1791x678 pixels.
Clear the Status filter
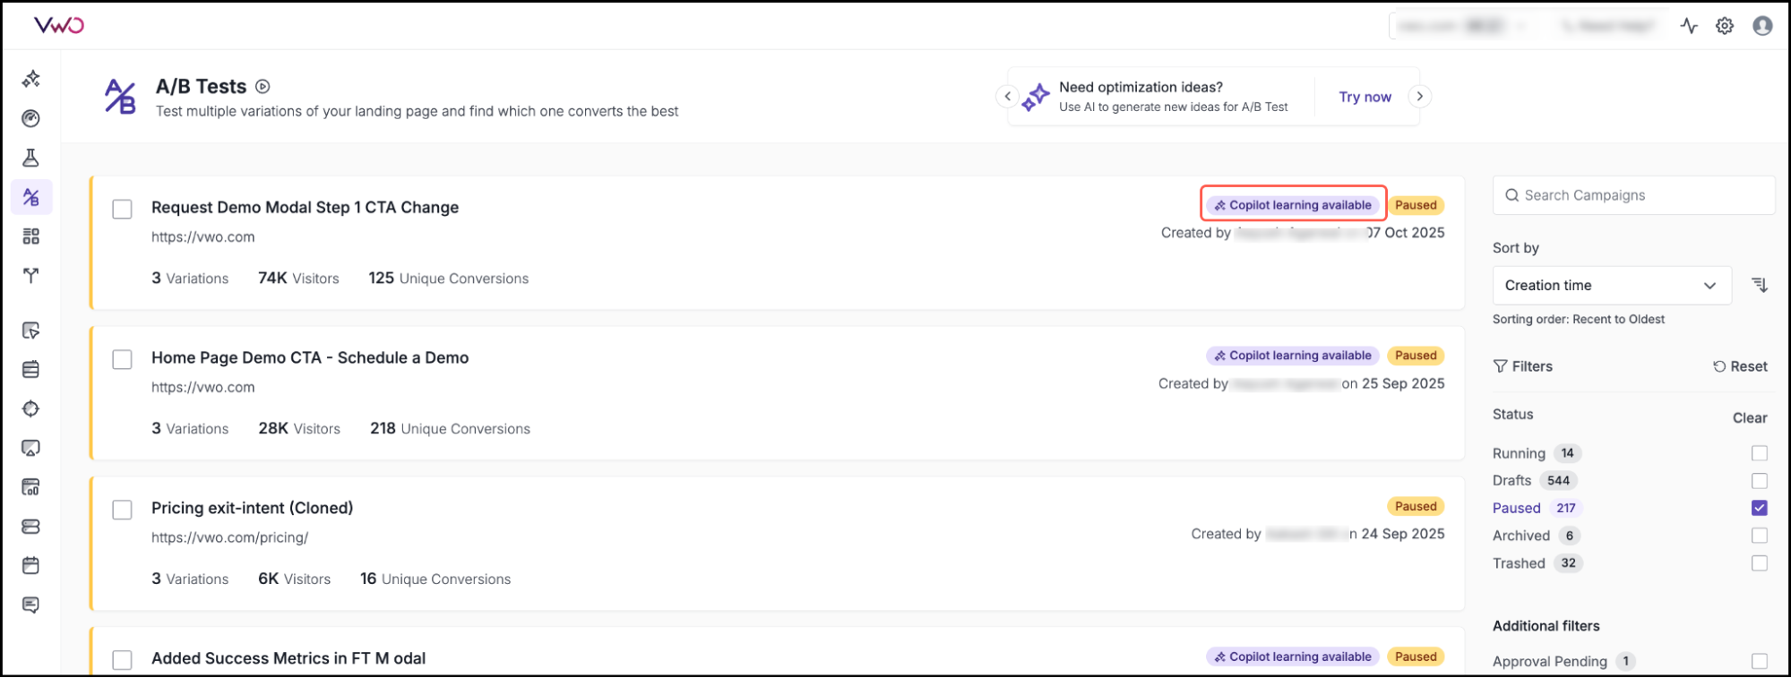1749,417
